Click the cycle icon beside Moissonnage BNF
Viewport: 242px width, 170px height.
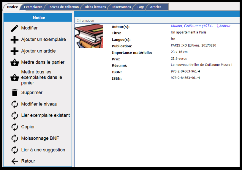tap(15, 138)
